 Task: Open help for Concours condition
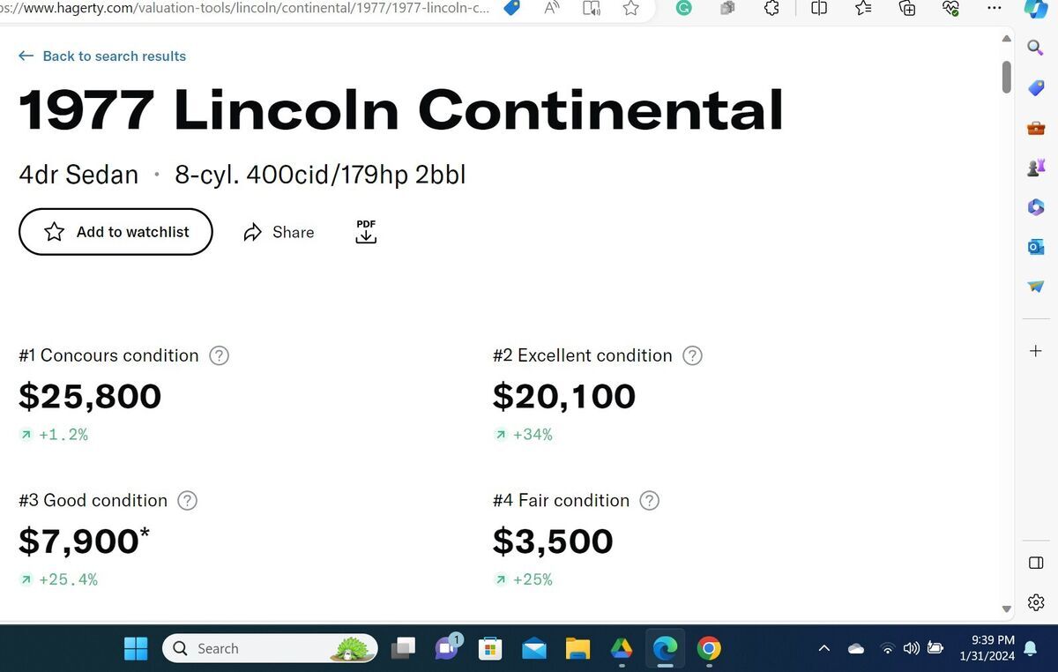[219, 355]
